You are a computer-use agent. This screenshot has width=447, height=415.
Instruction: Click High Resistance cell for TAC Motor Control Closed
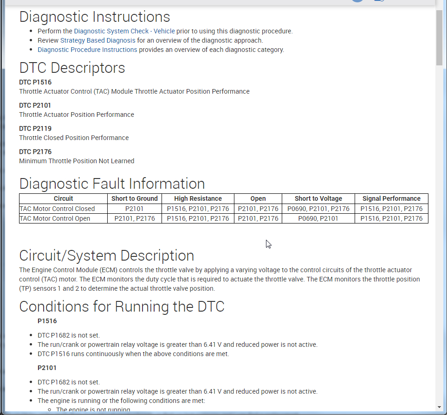[198, 209]
